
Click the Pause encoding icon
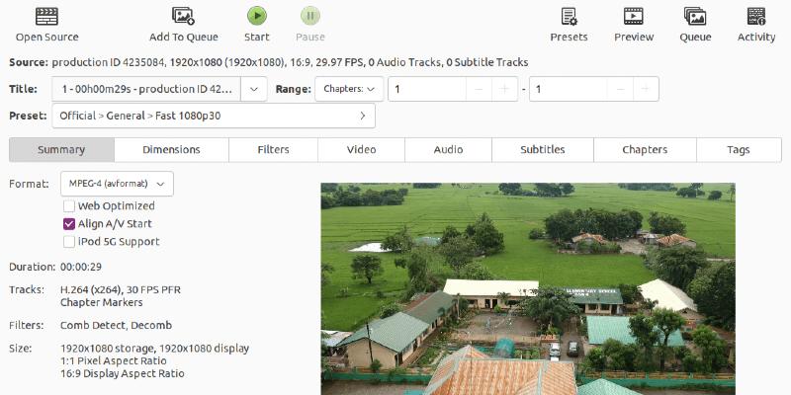[x=309, y=16]
